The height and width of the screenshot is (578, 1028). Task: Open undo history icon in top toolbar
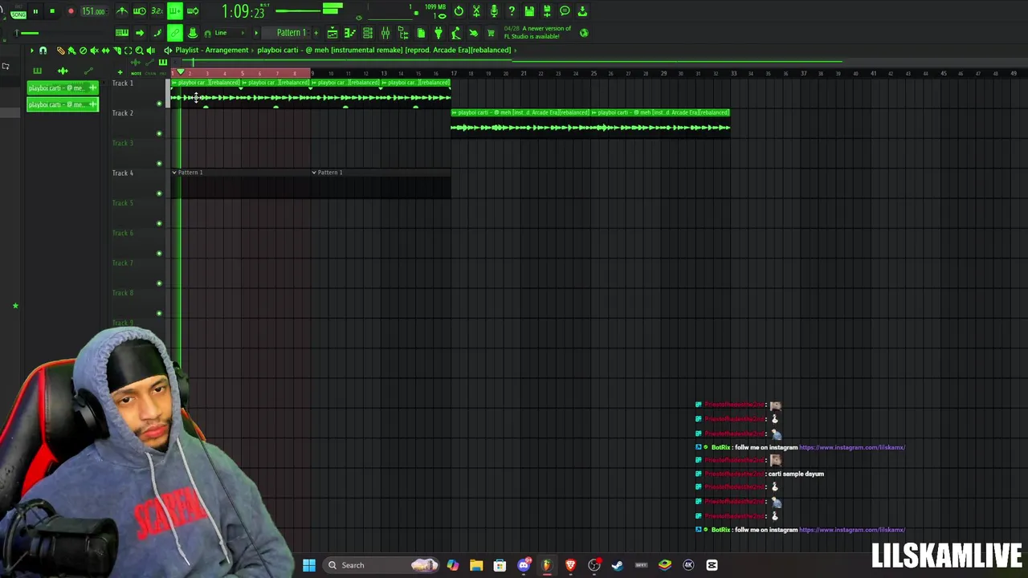point(459,11)
